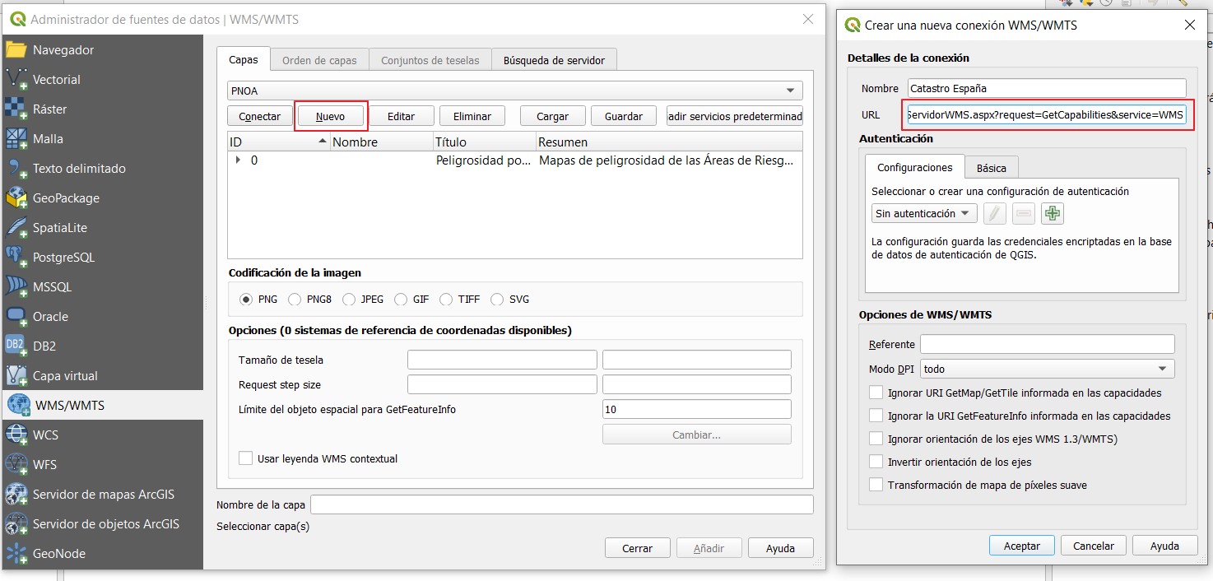Image resolution: width=1213 pixels, height=581 pixels.
Task: Open the PNOA connection dropdown
Action: tap(514, 91)
